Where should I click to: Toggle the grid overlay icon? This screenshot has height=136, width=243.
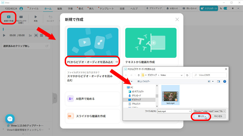pyautogui.click(x=42, y=35)
